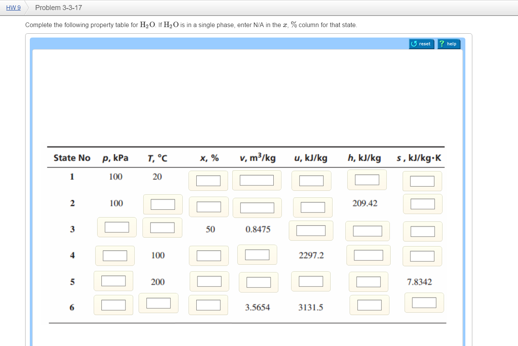Screen dimensions: 518x346
Task: Click the p, kPa input for State 4
Action: pos(115,255)
